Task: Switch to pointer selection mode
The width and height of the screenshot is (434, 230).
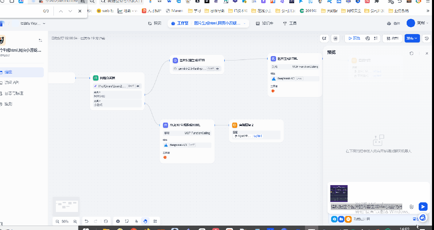Action: pos(137,222)
